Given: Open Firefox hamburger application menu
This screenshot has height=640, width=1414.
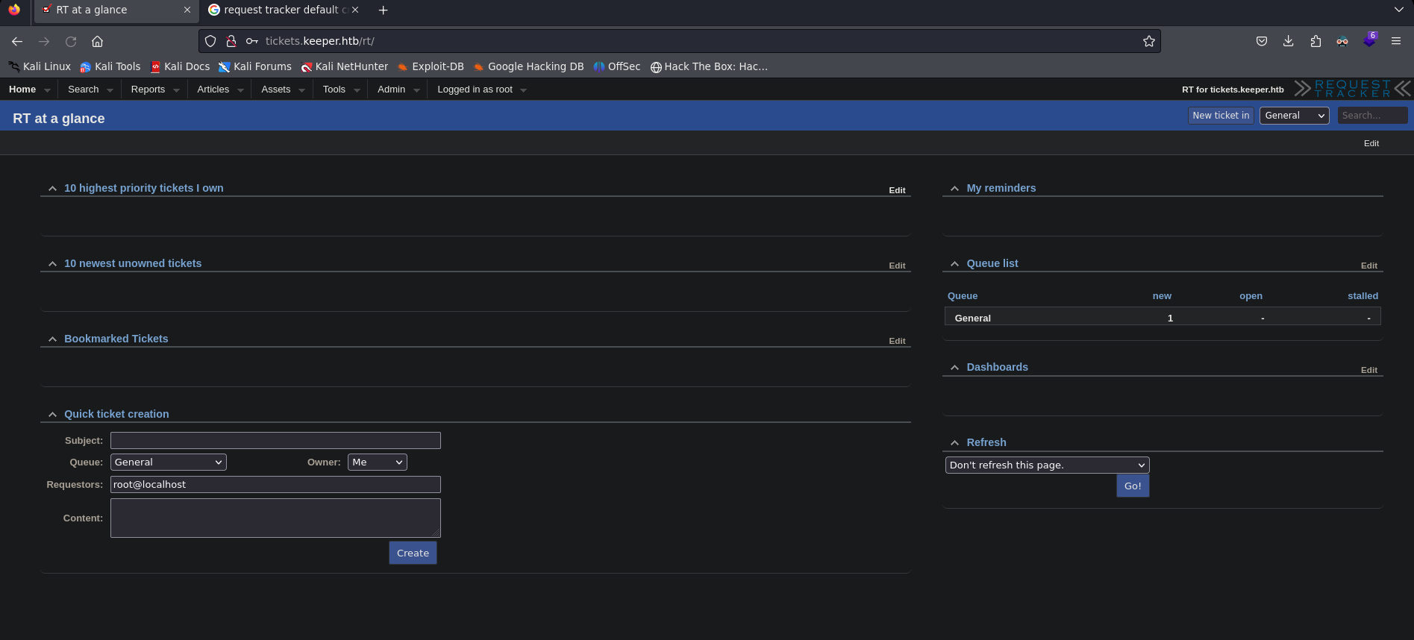Looking at the screenshot, I should pos(1395,42).
